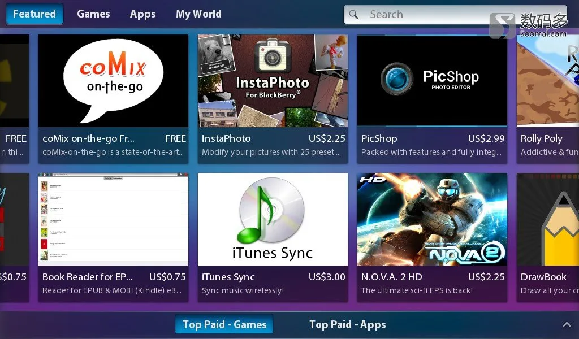Click the PicShop title text
Screen dimensions: 579x339
pos(379,138)
